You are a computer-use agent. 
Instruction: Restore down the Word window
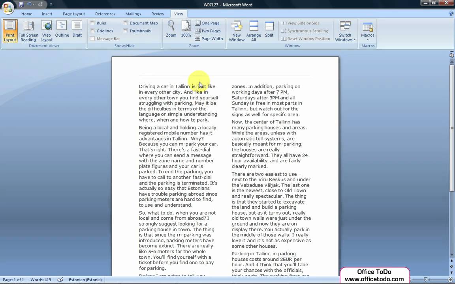tap(434, 3)
